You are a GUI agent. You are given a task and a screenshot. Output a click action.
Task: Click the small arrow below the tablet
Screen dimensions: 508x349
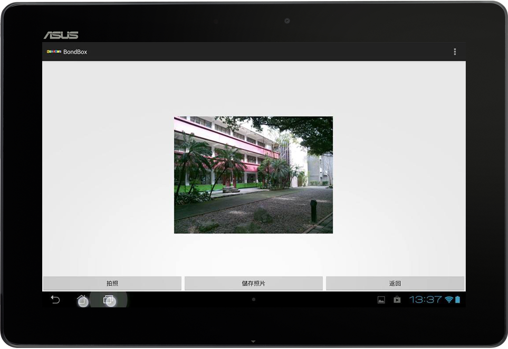click(253, 342)
